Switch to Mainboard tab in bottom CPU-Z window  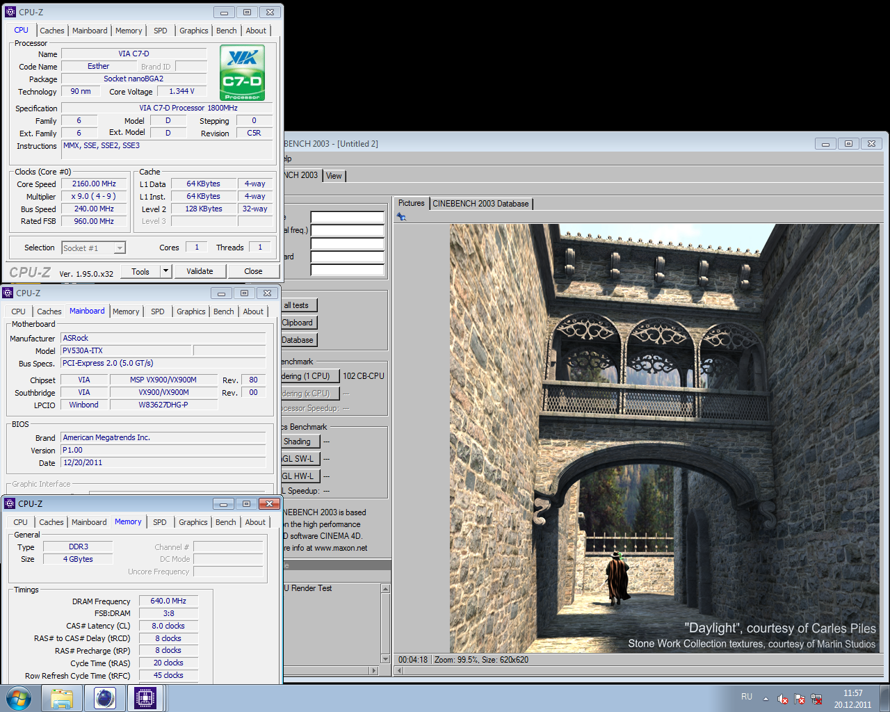89,522
